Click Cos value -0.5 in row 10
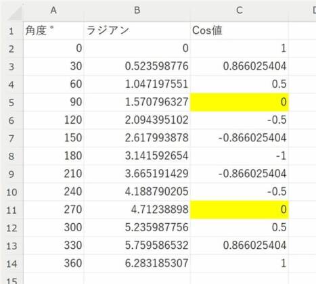316x284 pixels. click(240, 192)
